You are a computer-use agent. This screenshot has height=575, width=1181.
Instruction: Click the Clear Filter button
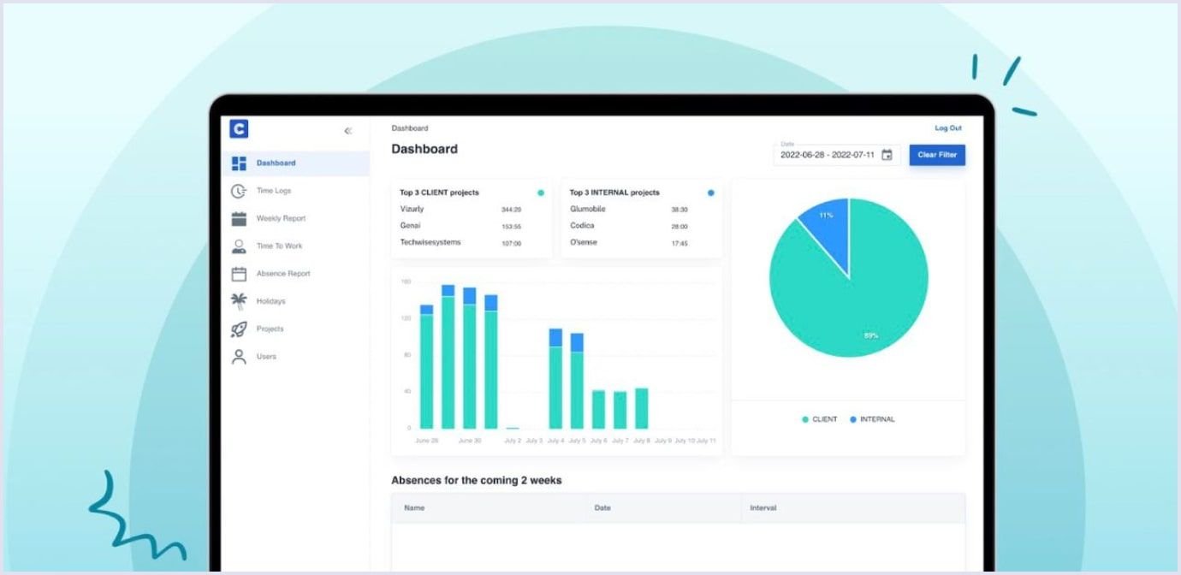(x=937, y=155)
